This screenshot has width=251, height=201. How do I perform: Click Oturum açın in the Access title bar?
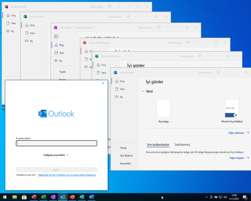coord(96,7)
